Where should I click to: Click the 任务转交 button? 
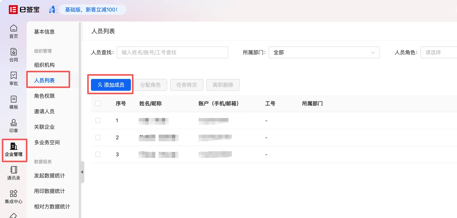[187, 85]
